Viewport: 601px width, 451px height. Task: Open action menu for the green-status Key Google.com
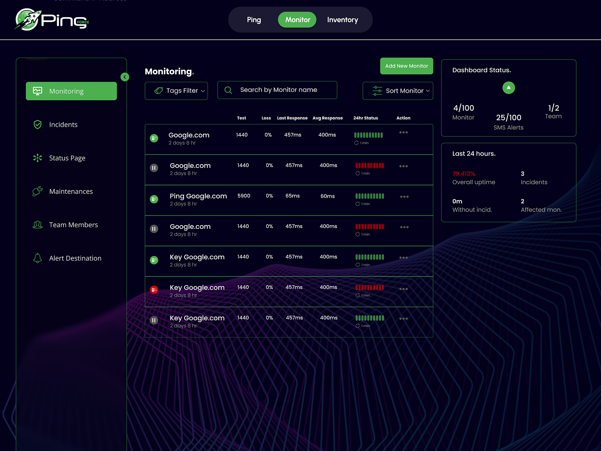pyautogui.click(x=404, y=258)
